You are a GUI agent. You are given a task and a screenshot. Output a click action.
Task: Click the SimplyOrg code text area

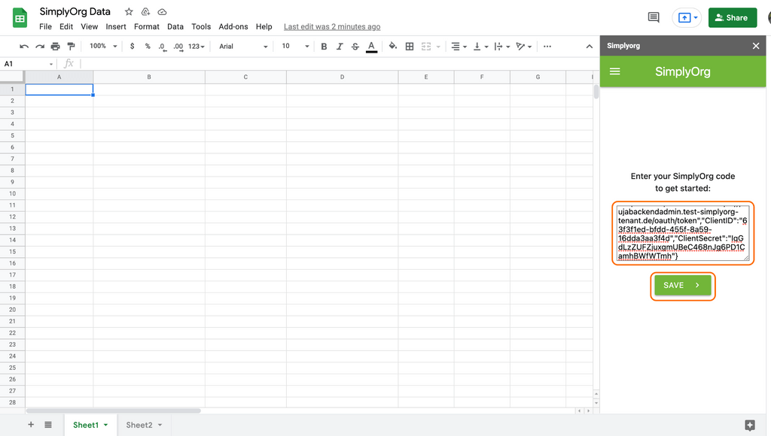(682, 233)
